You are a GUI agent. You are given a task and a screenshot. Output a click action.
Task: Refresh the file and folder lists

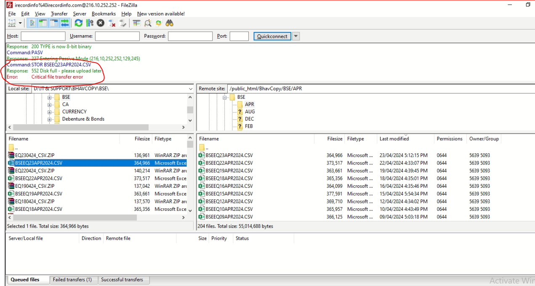point(78,23)
